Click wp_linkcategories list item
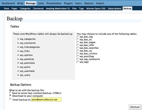This screenshot has height=110, width=142. [x=30, y=47]
